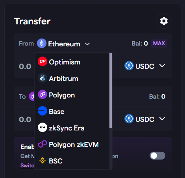This screenshot has width=185, height=178.
Task: Open the destination USDC token dropdown
Action: 145,119
